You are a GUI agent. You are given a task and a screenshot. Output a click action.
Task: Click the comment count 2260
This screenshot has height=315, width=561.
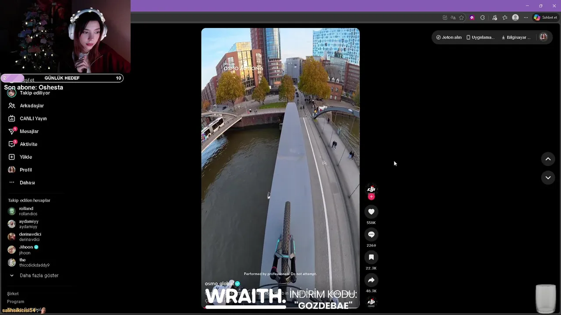click(x=371, y=245)
